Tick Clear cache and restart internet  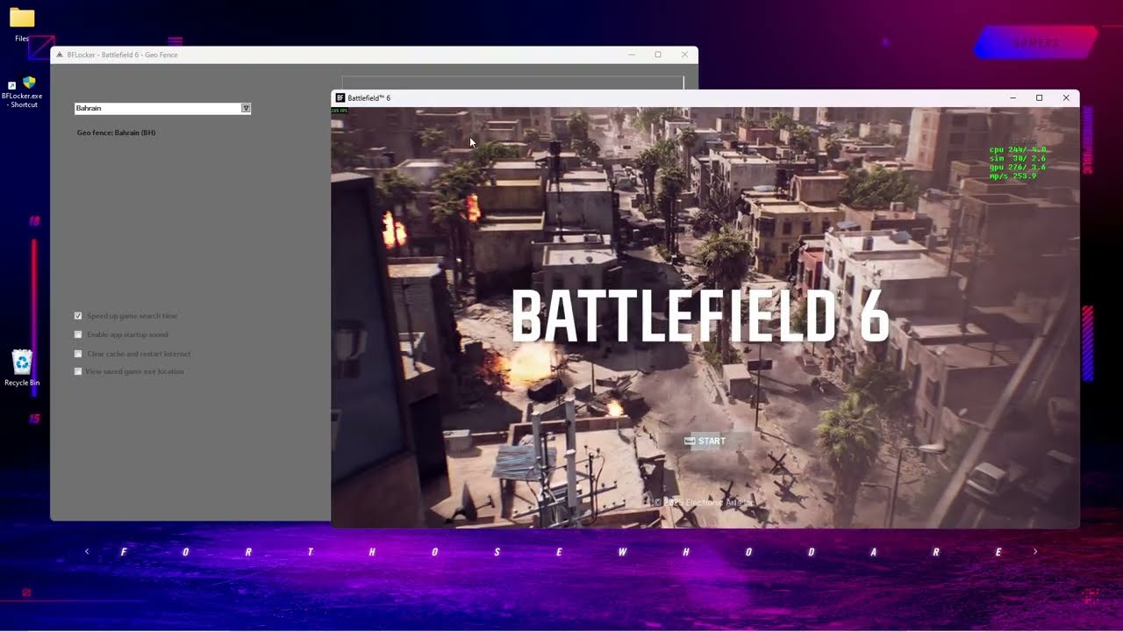tap(78, 354)
